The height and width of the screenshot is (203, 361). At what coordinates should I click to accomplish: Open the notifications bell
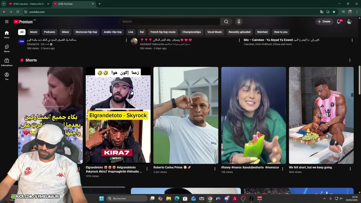(x=339, y=21)
